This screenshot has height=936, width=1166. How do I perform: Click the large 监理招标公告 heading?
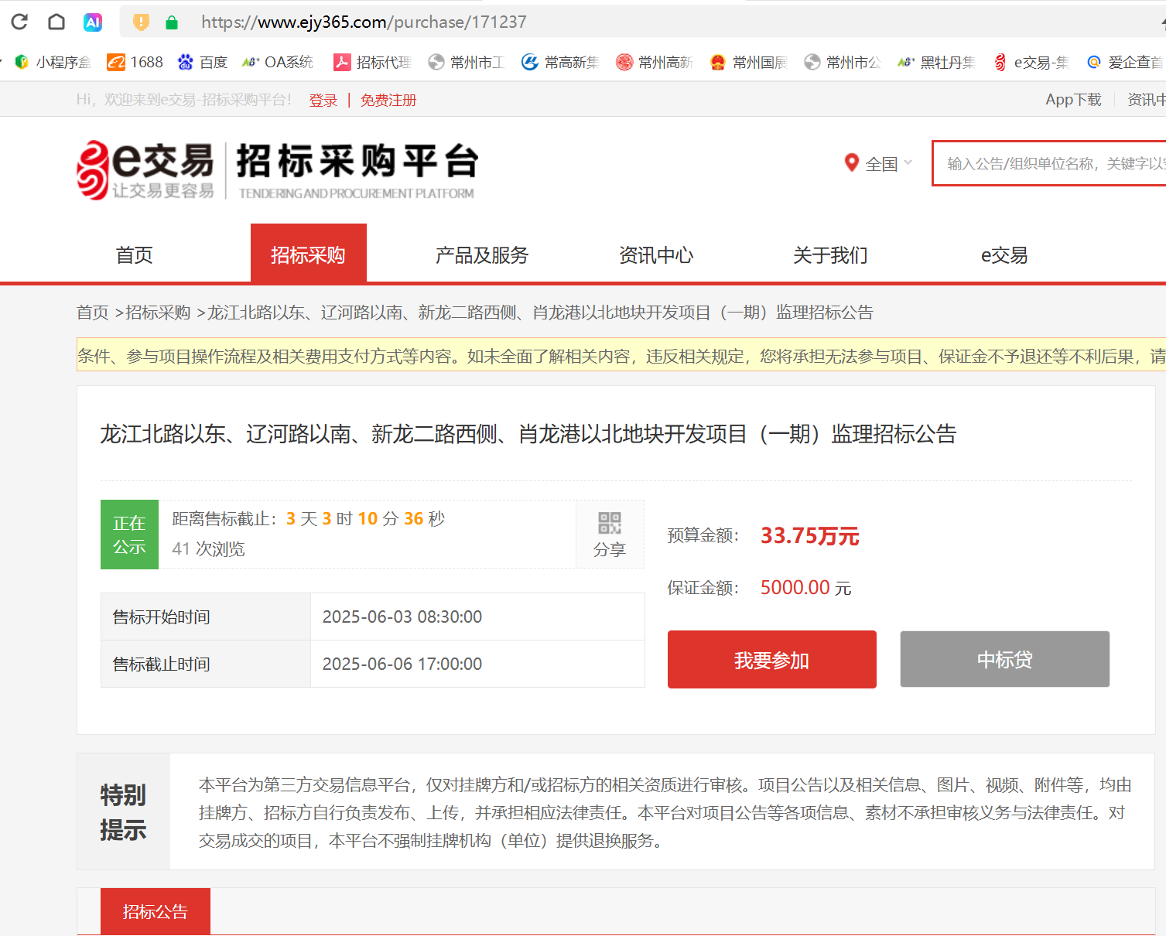[x=528, y=434]
